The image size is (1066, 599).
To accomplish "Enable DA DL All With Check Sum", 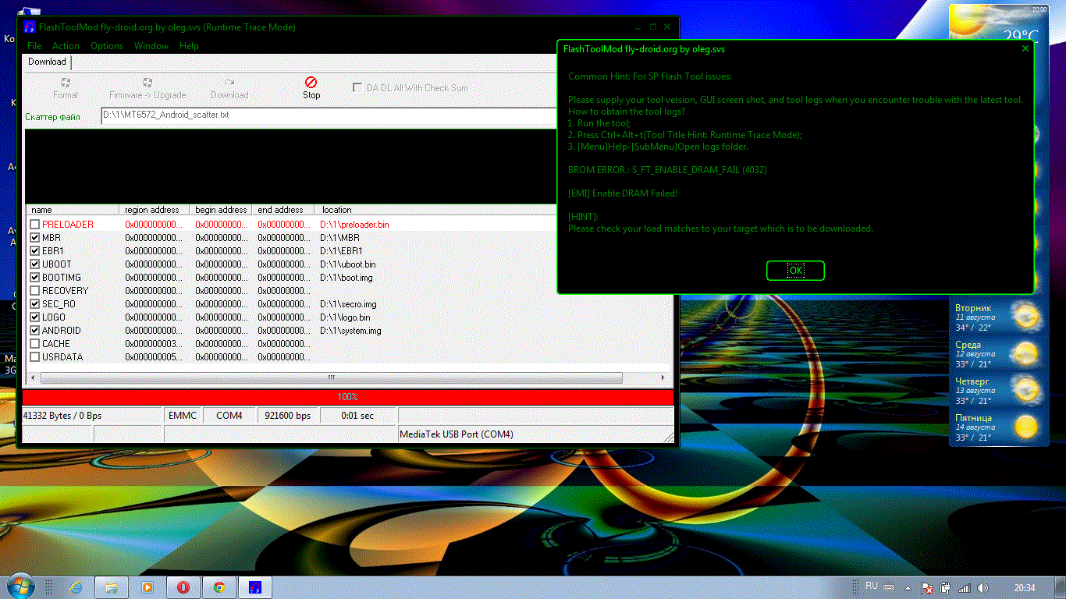I will (357, 87).
